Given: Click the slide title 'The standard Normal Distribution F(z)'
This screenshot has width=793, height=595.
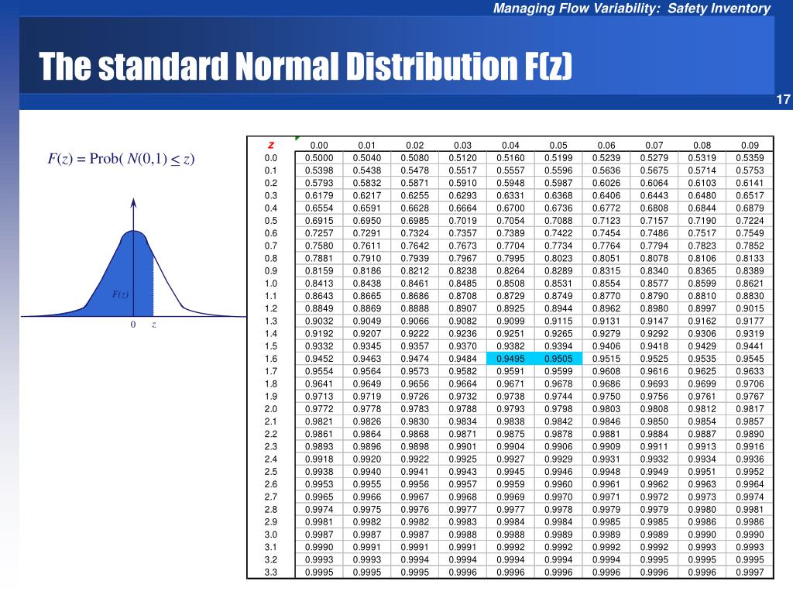Looking at the screenshot, I should tap(305, 67).
